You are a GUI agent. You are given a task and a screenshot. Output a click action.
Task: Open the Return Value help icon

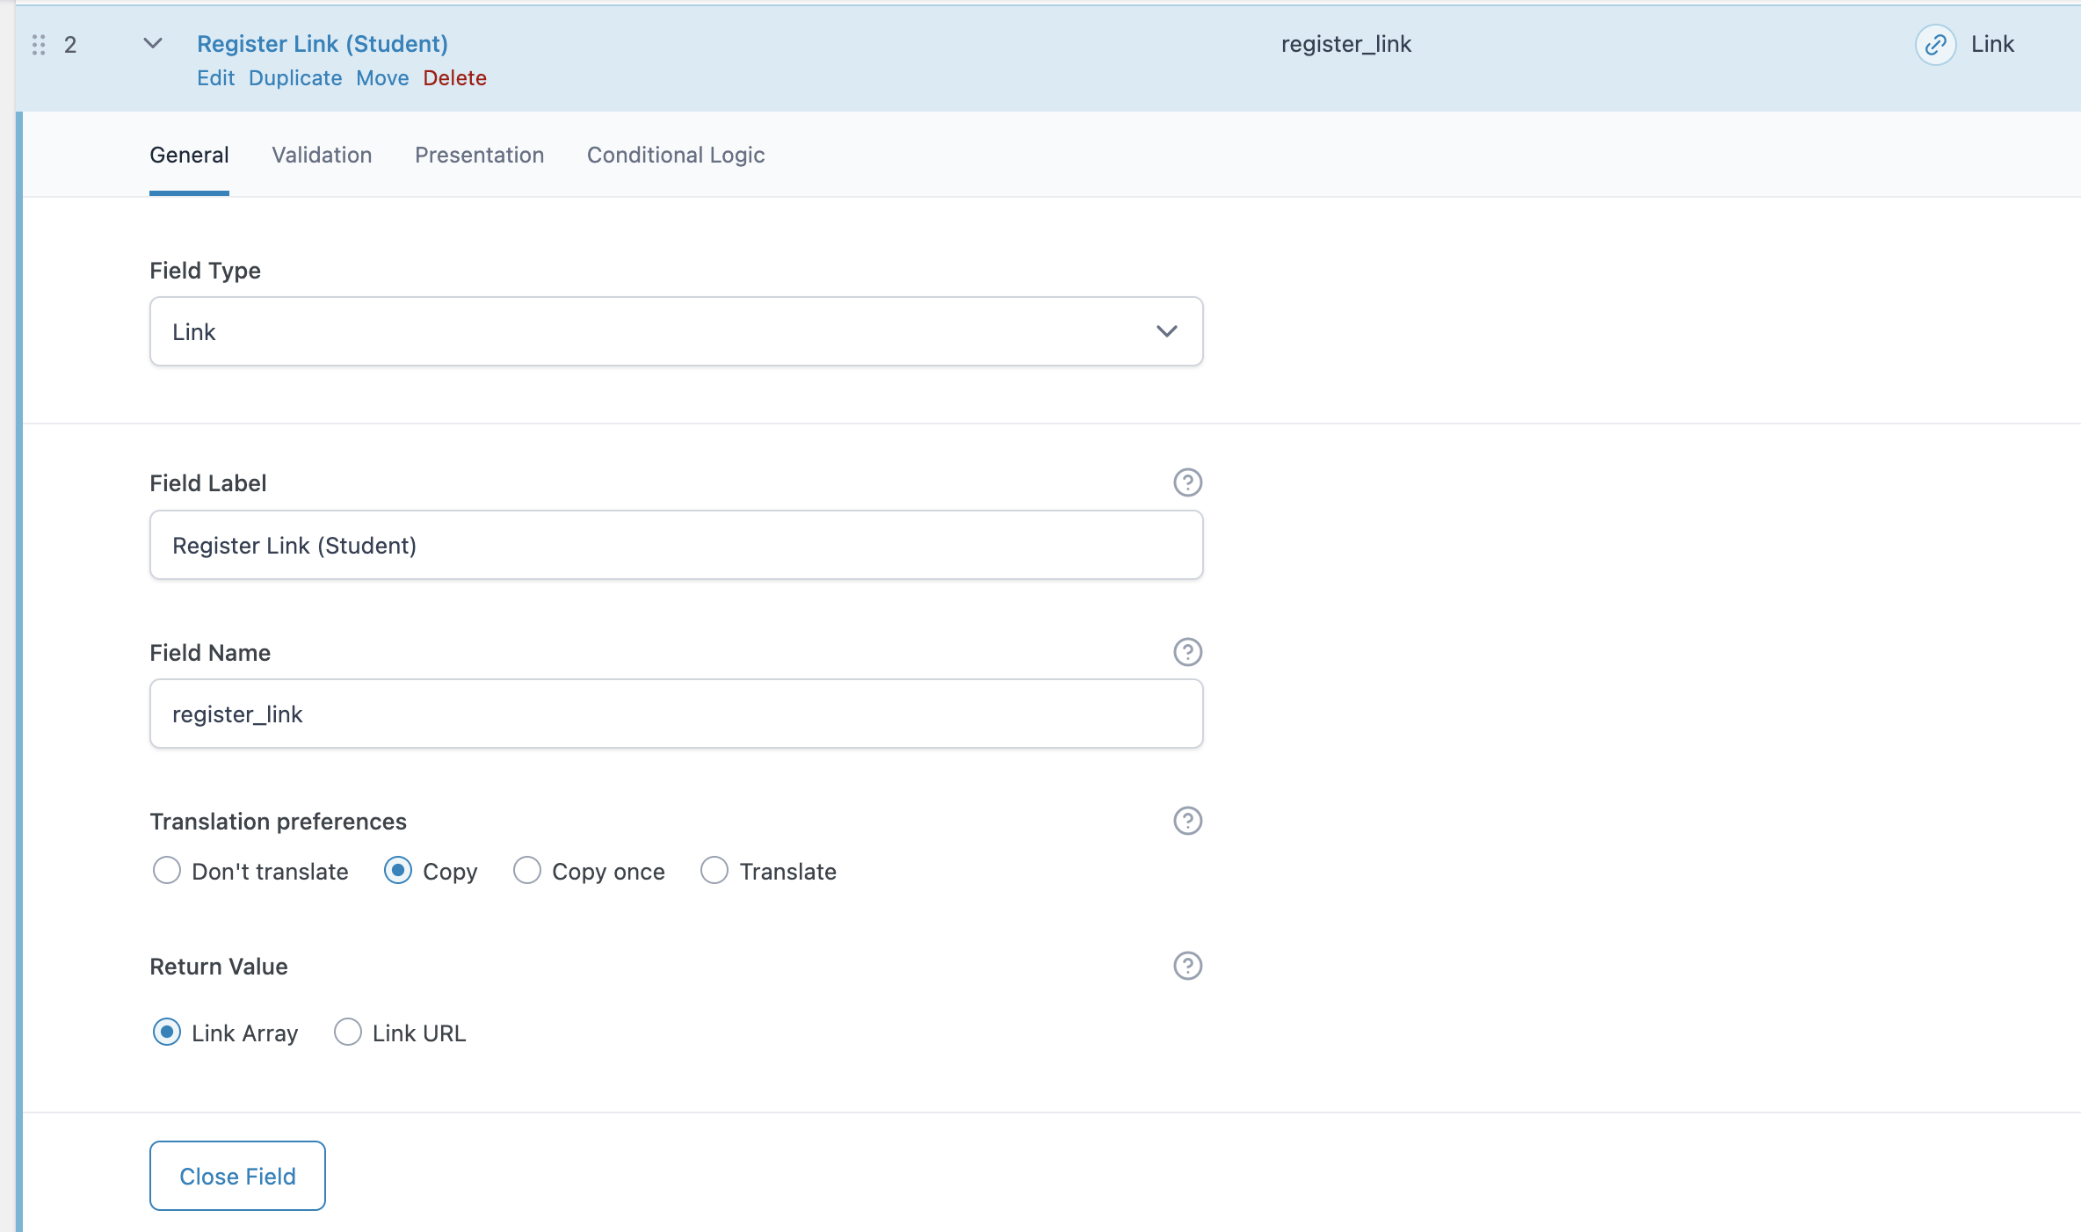tap(1187, 966)
